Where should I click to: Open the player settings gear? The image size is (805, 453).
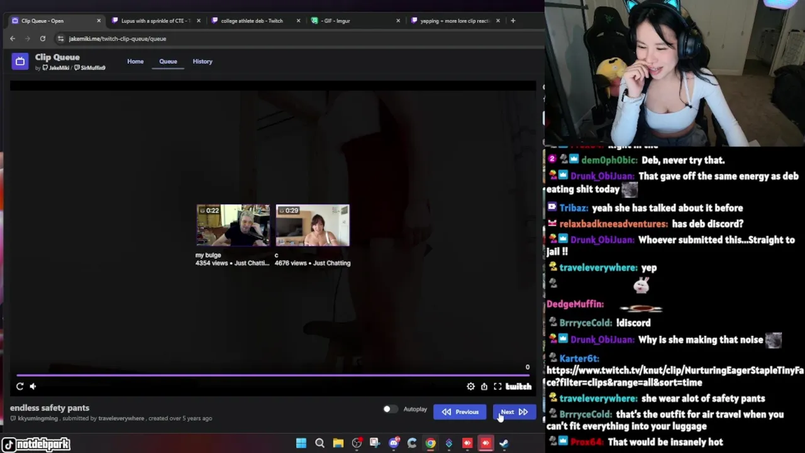click(x=470, y=386)
